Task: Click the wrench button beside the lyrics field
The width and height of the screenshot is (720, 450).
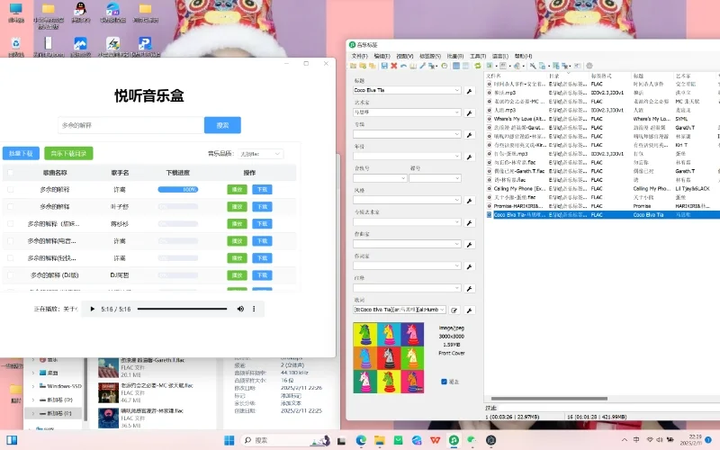Action: coord(469,310)
